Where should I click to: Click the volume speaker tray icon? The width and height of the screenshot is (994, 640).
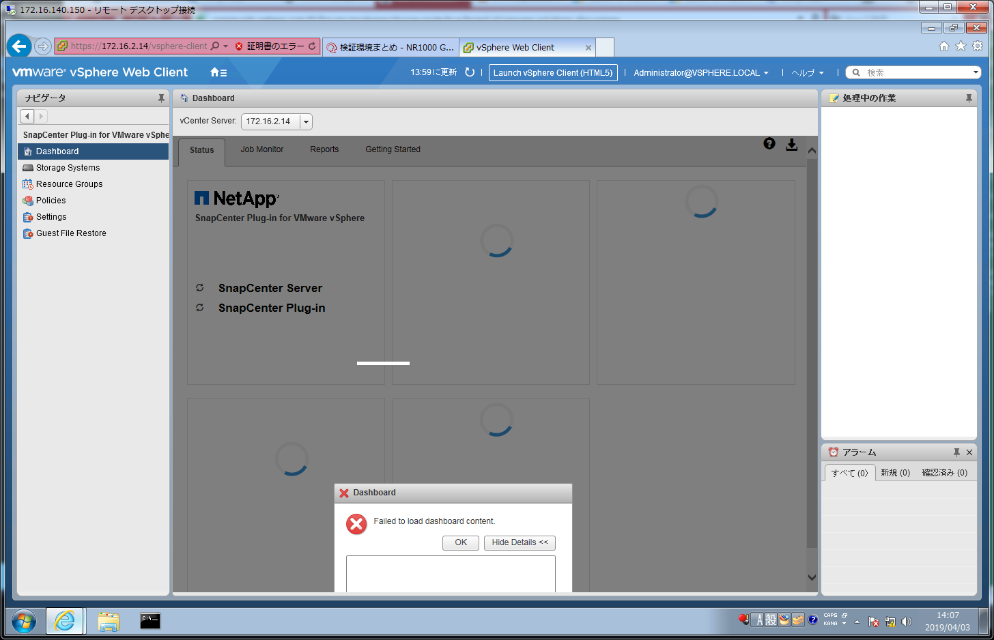tap(907, 622)
